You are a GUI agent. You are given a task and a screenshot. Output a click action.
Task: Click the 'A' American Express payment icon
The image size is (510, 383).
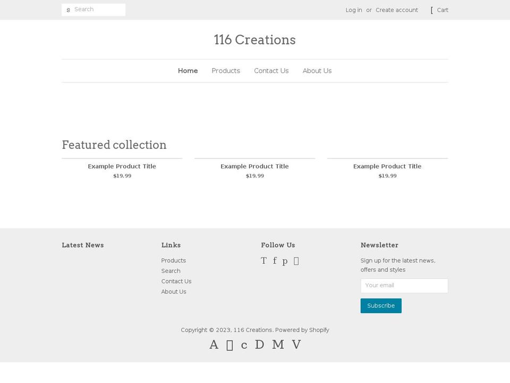[214, 345]
